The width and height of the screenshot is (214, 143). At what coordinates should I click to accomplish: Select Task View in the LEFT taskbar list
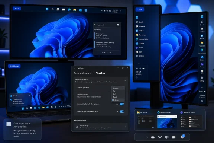[x=140, y=26]
